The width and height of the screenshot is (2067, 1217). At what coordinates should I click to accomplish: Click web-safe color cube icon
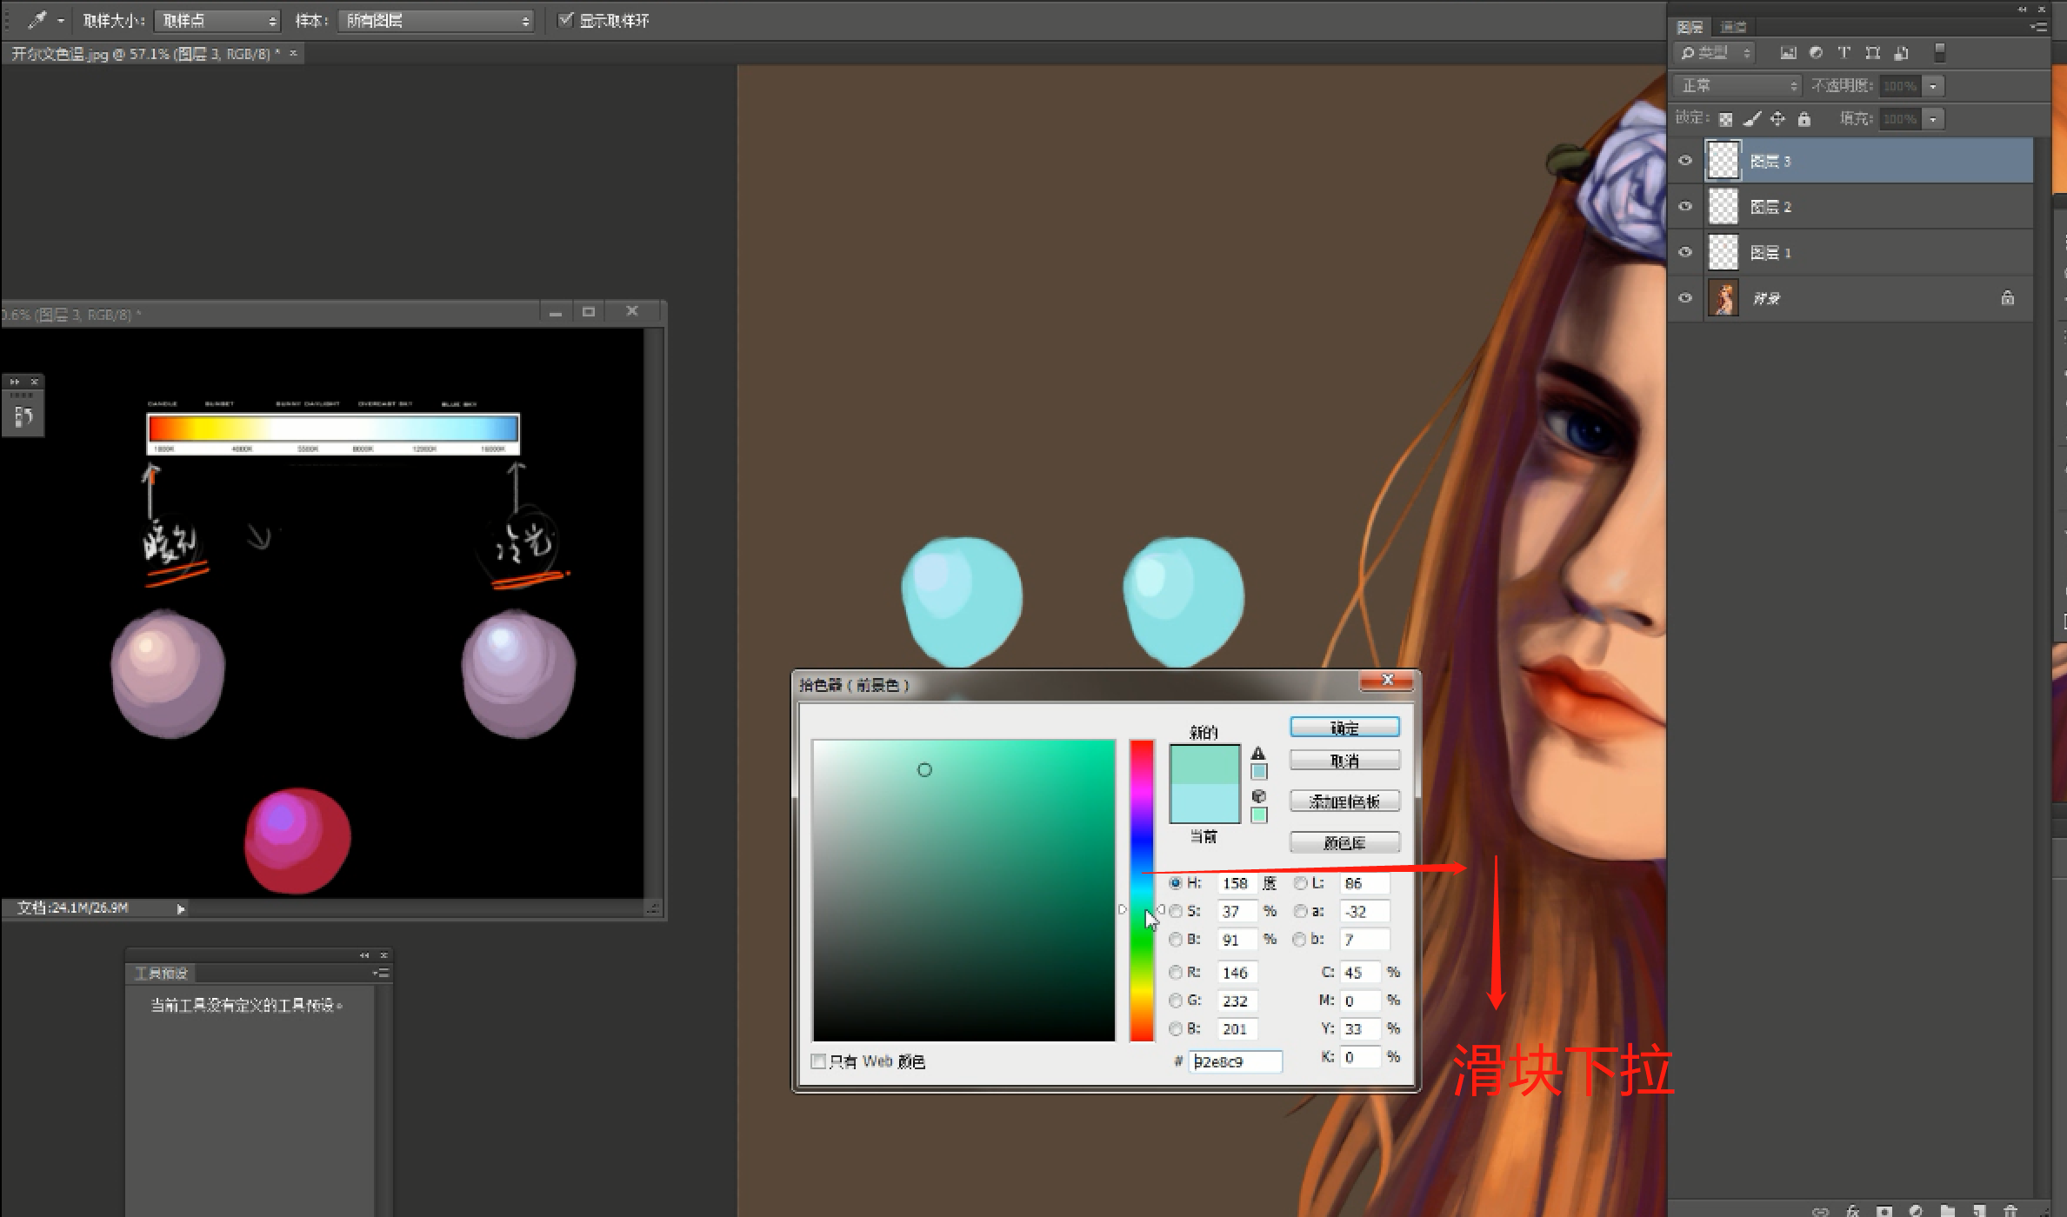tap(1258, 796)
